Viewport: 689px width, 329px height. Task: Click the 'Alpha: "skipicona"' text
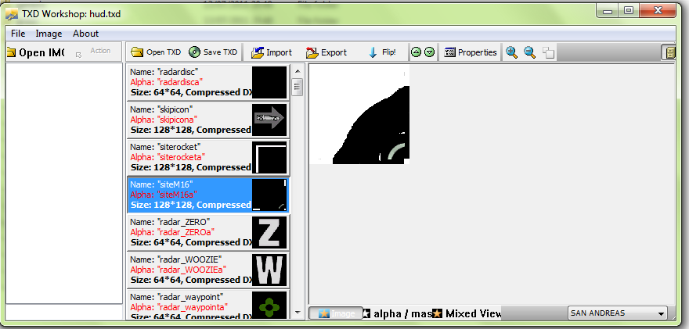point(164,120)
